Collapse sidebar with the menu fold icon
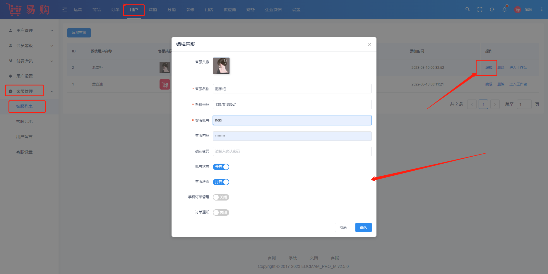This screenshot has width=548, height=274. (65, 10)
